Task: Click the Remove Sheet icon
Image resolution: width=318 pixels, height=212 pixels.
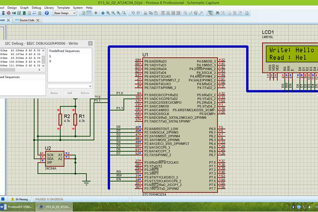Action: (234, 13)
